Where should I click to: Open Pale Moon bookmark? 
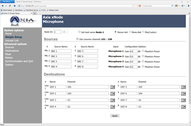point(18,10)
